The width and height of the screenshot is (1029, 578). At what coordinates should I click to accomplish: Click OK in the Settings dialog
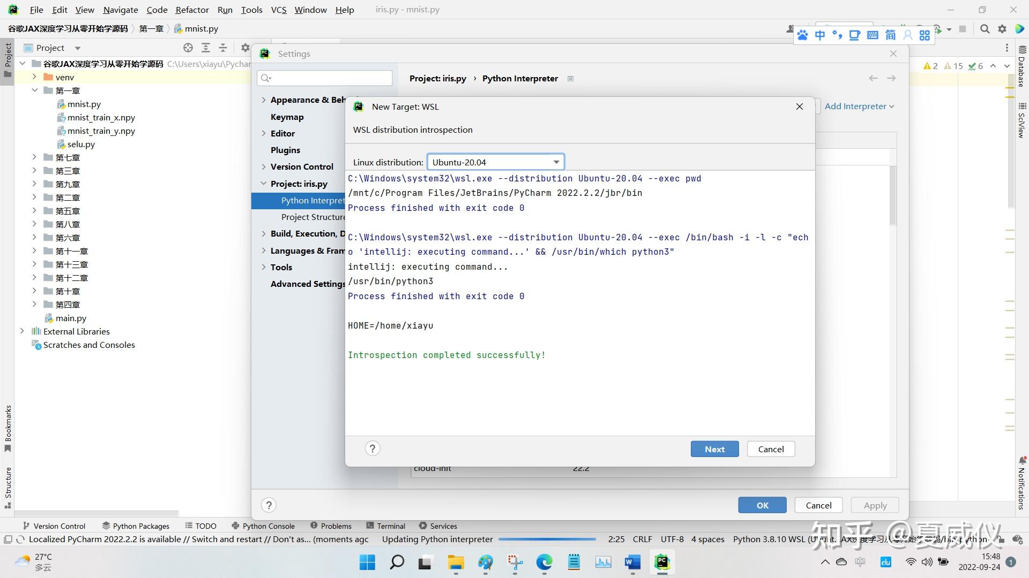point(762,505)
